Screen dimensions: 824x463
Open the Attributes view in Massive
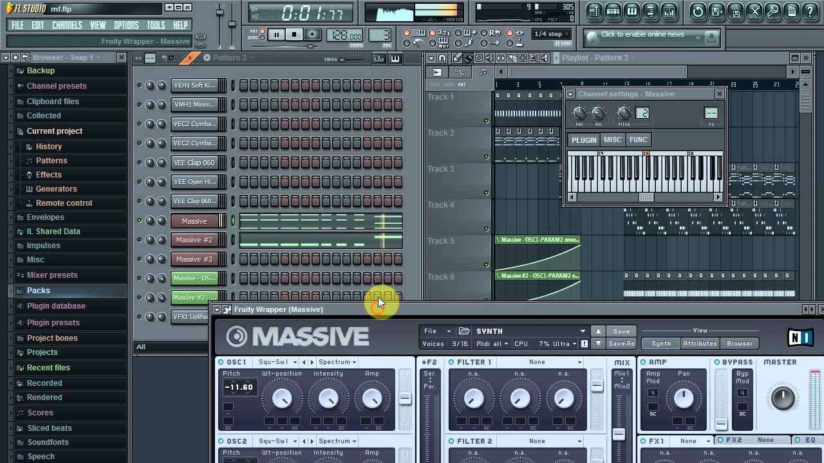click(x=700, y=343)
